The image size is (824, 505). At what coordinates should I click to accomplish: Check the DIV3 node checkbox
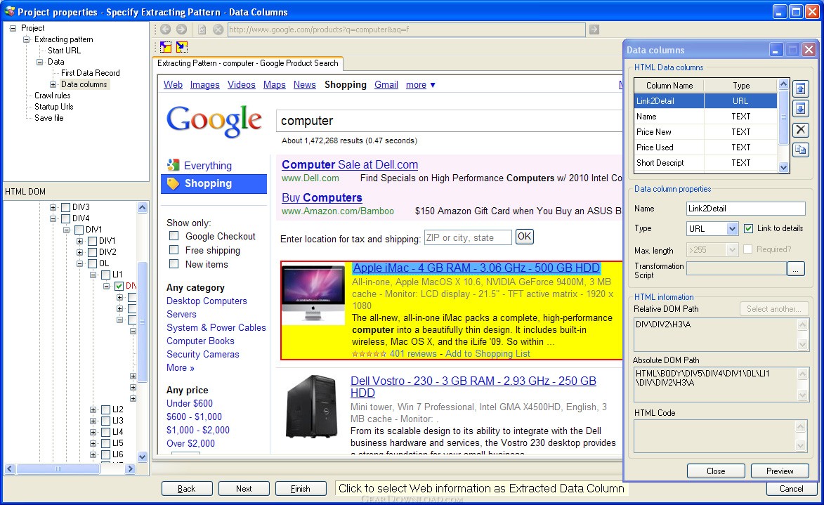click(66, 207)
